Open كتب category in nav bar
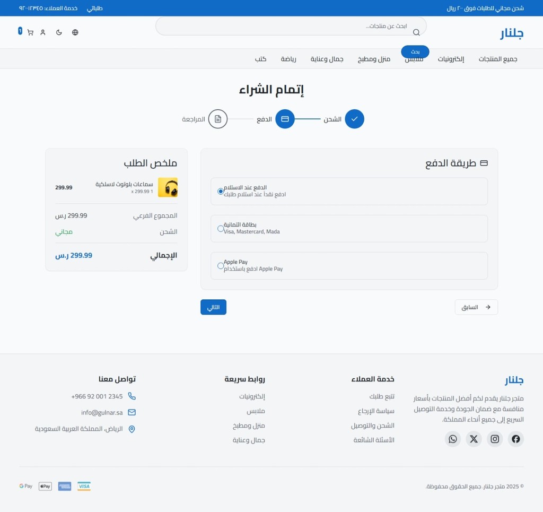The height and width of the screenshot is (512, 543). click(x=260, y=59)
